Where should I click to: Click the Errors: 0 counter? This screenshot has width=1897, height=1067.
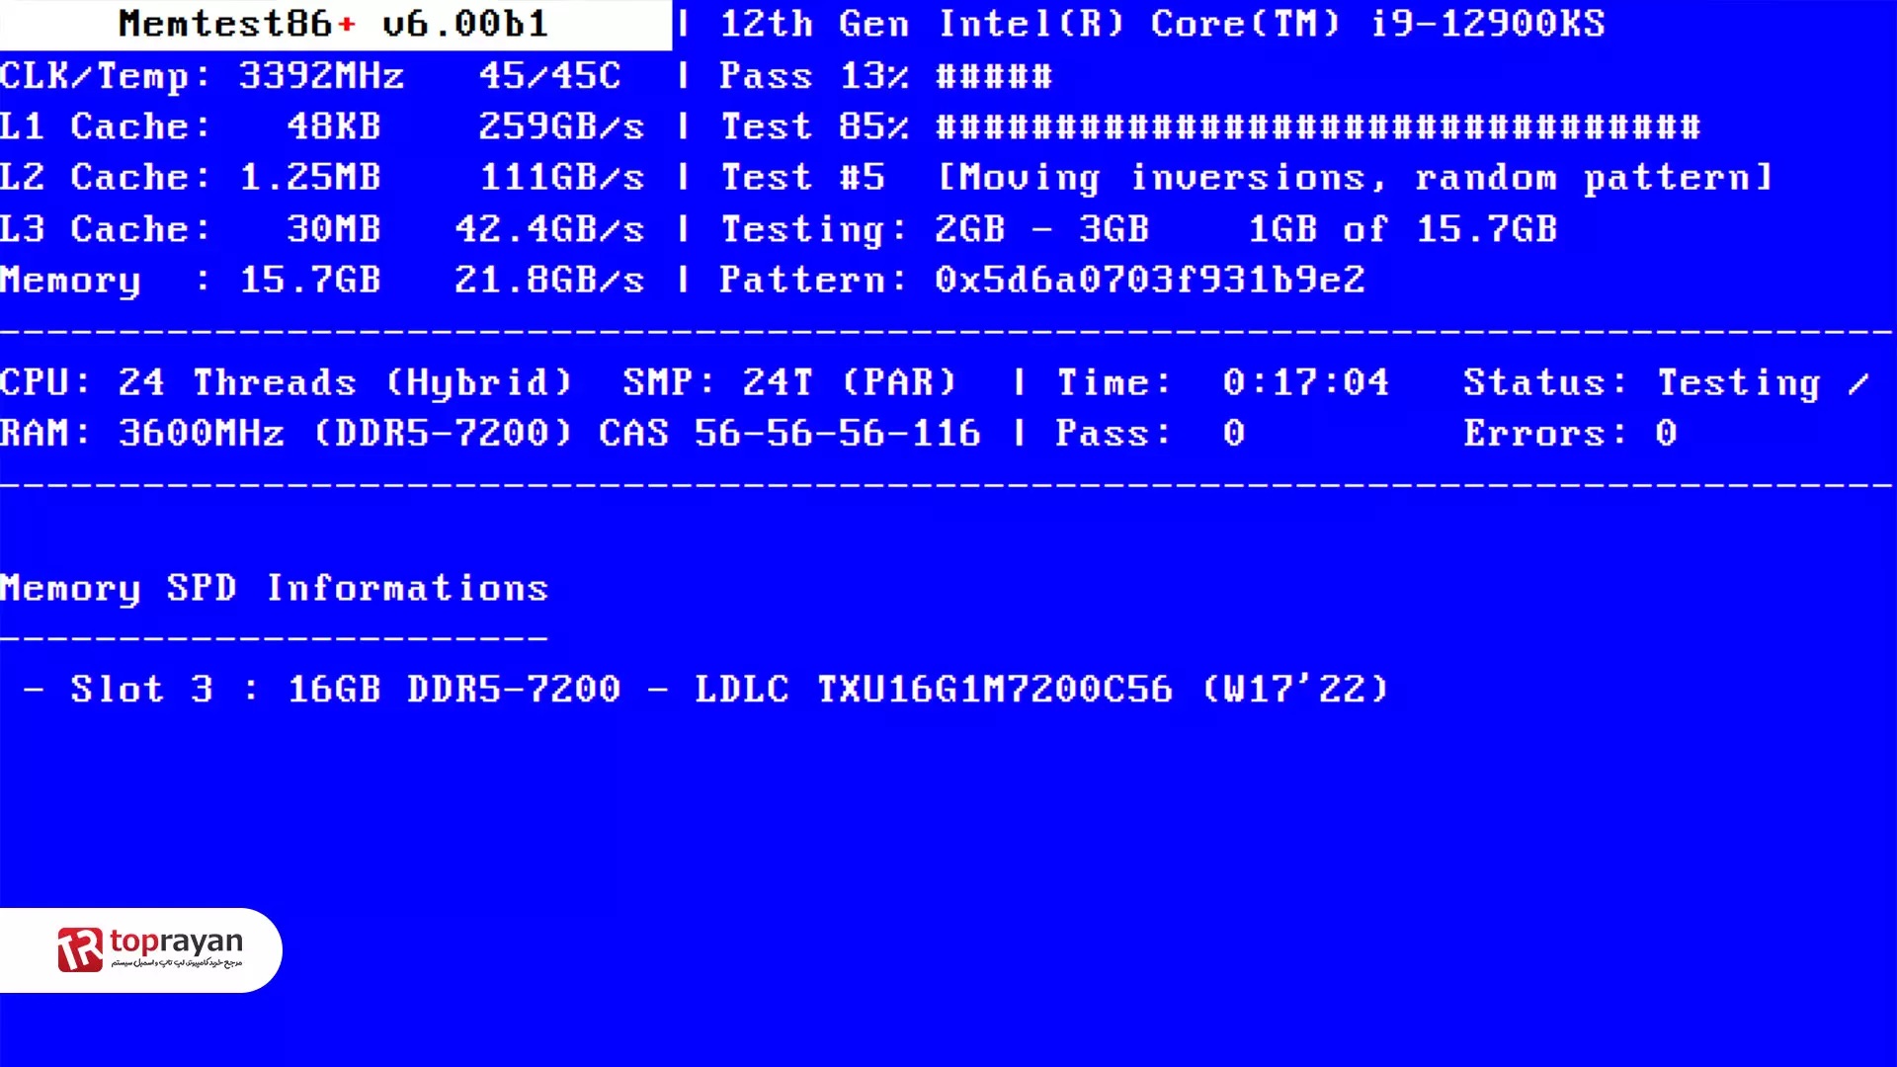(x=1570, y=434)
